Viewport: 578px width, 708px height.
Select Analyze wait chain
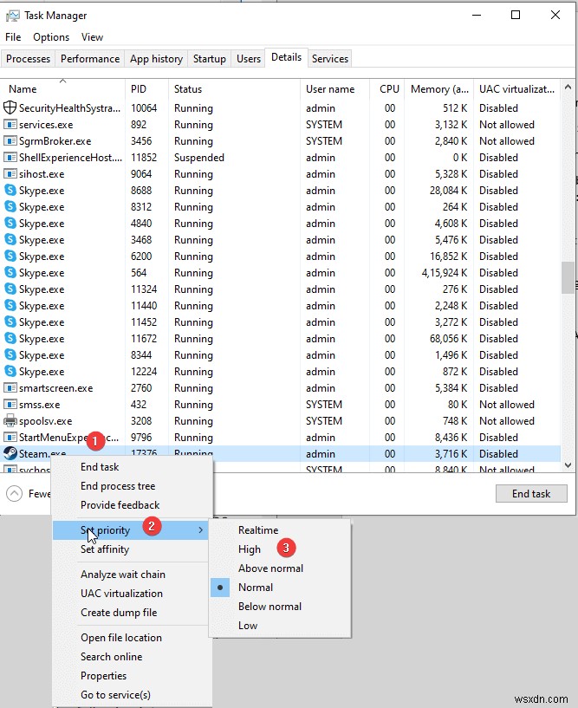[123, 575]
